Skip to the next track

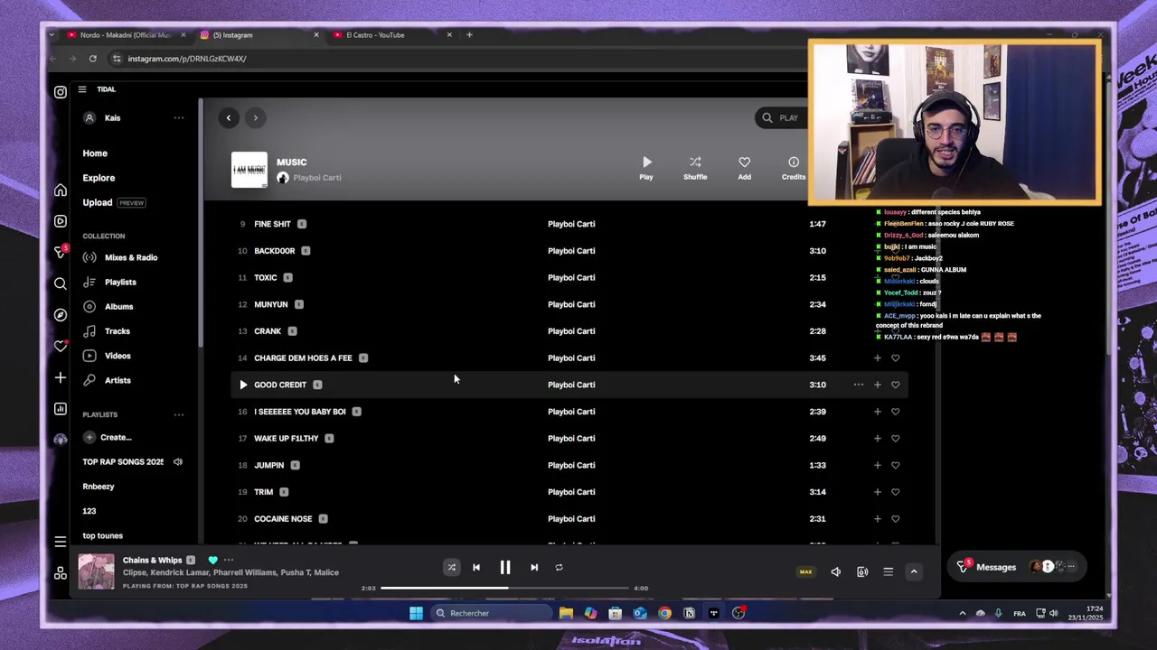point(534,568)
